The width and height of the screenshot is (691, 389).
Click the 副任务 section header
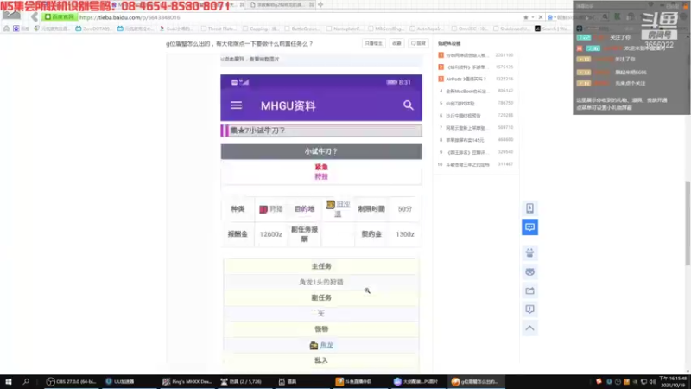click(321, 297)
